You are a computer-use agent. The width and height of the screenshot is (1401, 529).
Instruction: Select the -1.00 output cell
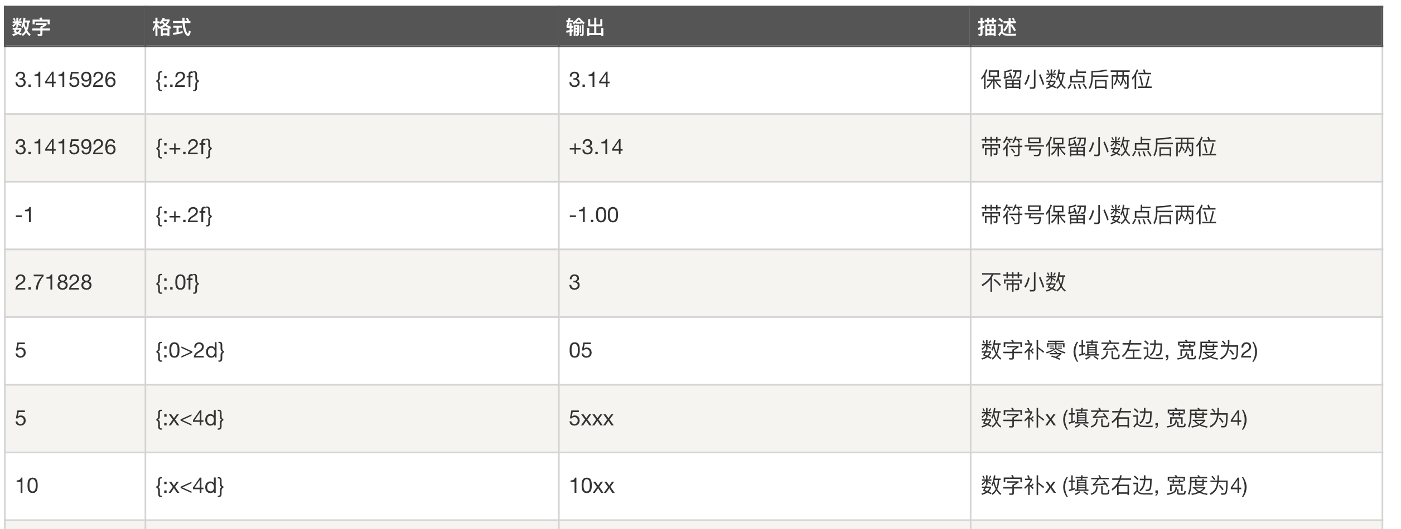coord(593,215)
